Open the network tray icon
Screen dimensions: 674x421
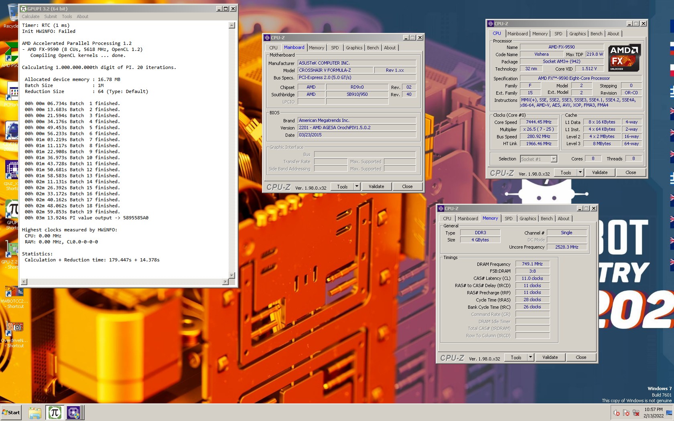tap(636, 413)
